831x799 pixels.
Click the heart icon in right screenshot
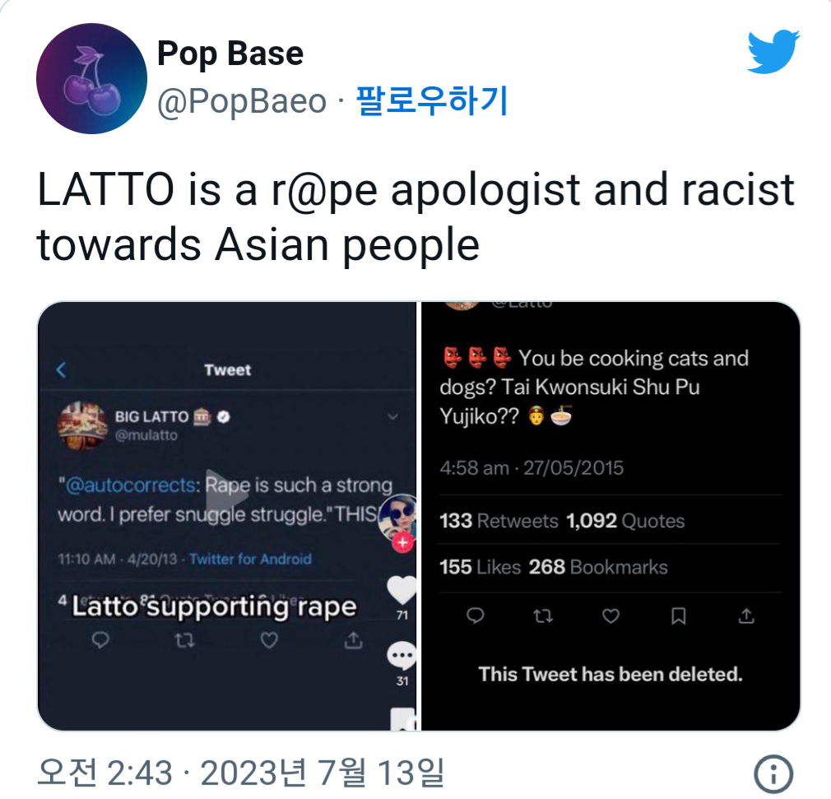[x=610, y=616]
